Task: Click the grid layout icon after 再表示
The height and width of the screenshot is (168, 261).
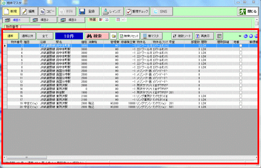Action: coord(219,36)
